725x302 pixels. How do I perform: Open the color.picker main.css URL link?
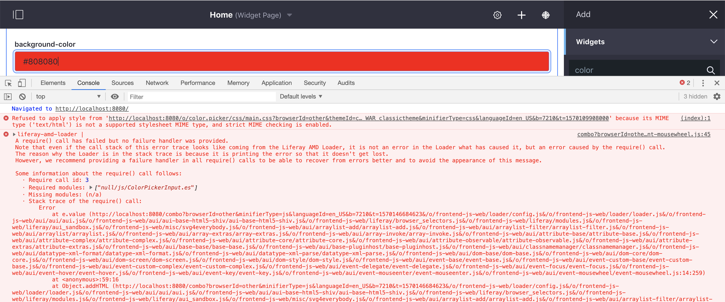click(358, 118)
